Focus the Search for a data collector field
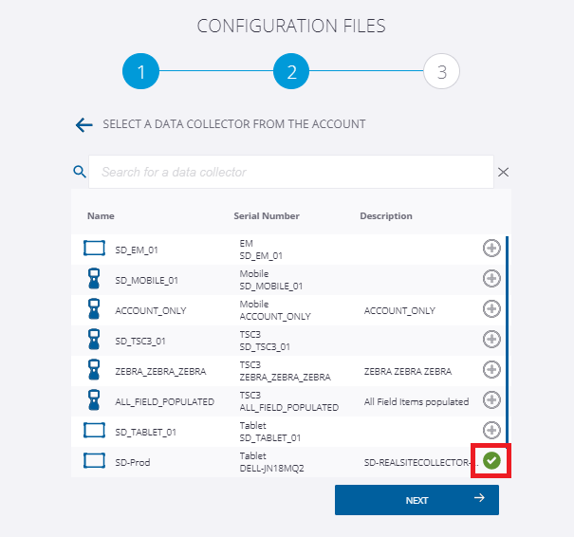 (291, 172)
